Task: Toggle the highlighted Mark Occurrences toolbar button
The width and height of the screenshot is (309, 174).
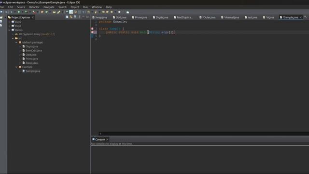Action: pos(71,12)
